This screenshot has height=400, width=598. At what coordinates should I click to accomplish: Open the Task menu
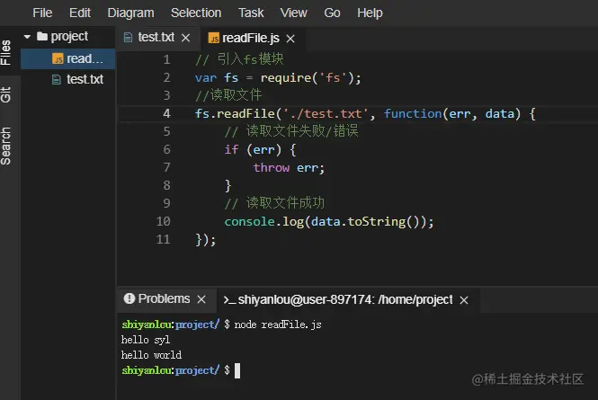[251, 13]
